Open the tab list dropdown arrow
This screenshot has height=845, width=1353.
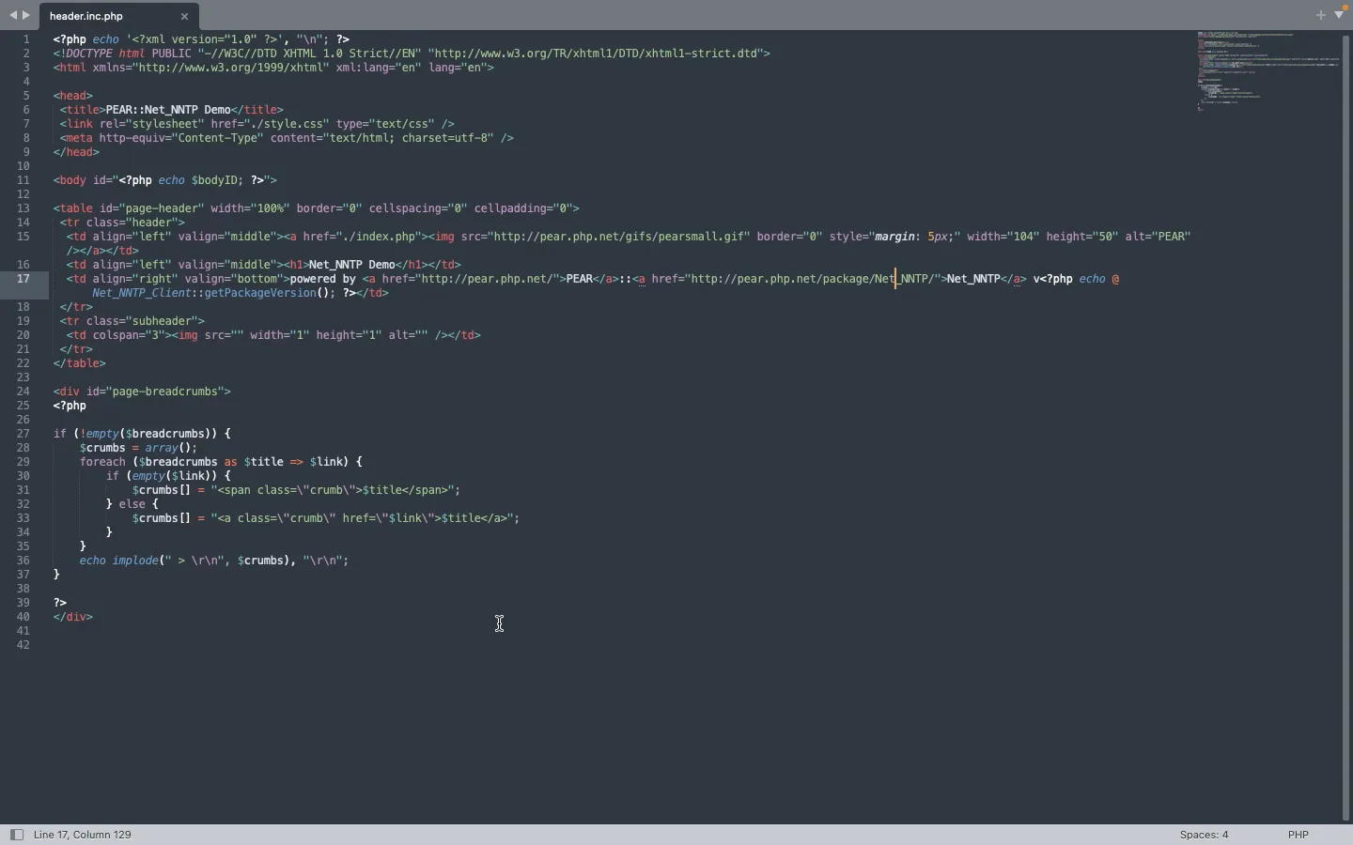tap(1341, 16)
